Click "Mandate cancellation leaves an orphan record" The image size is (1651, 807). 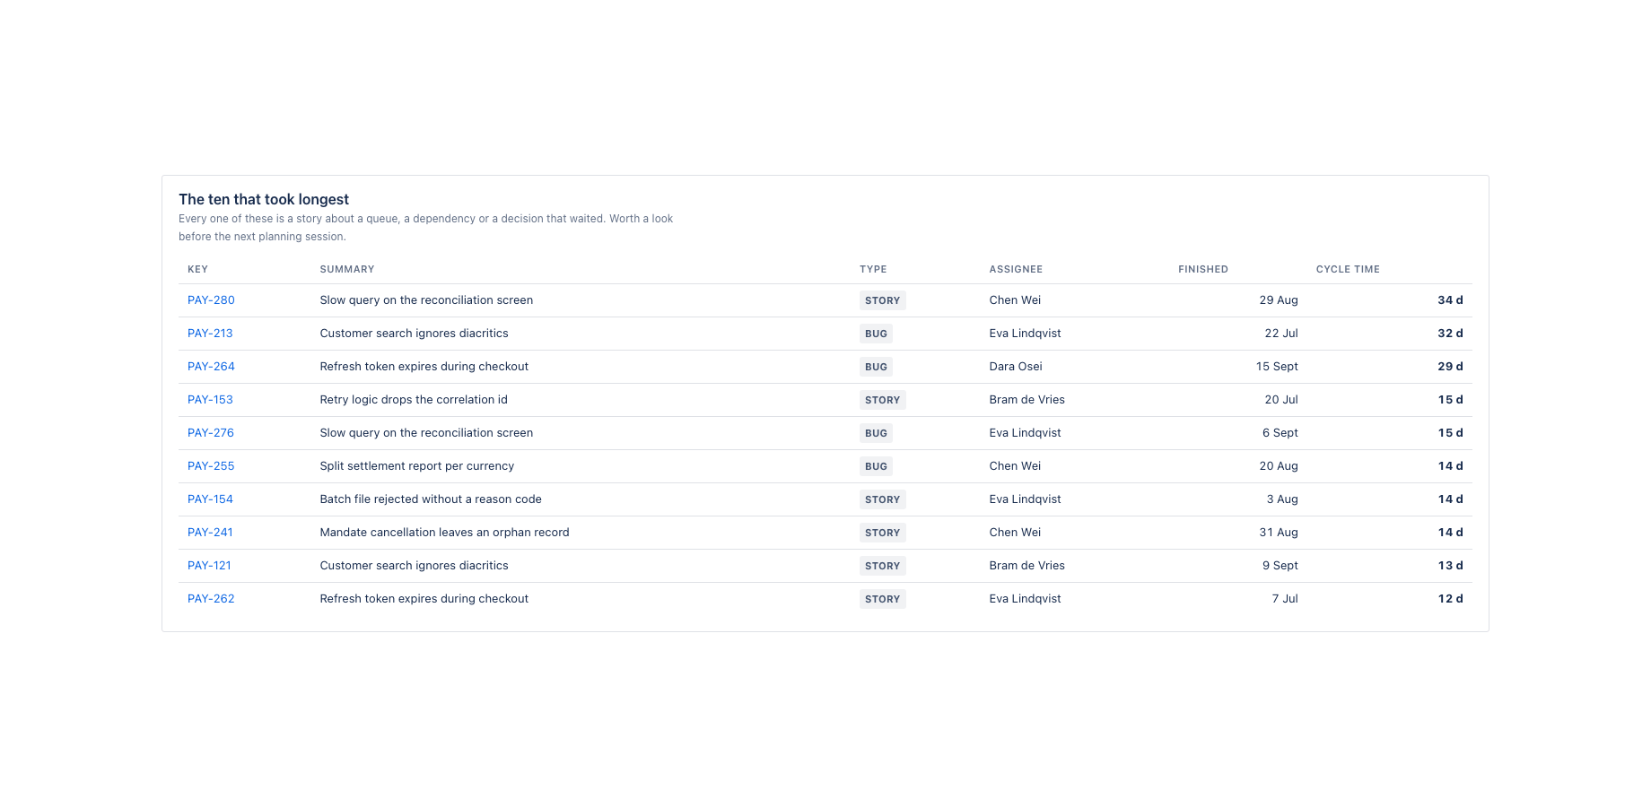[444, 533]
